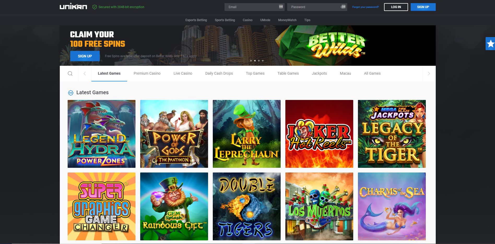495x244 pixels.
Task: Click the Forgot your password link
Action: (x=365, y=7)
